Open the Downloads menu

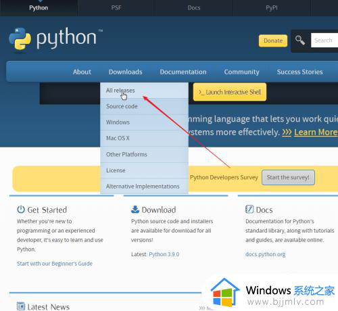point(126,72)
